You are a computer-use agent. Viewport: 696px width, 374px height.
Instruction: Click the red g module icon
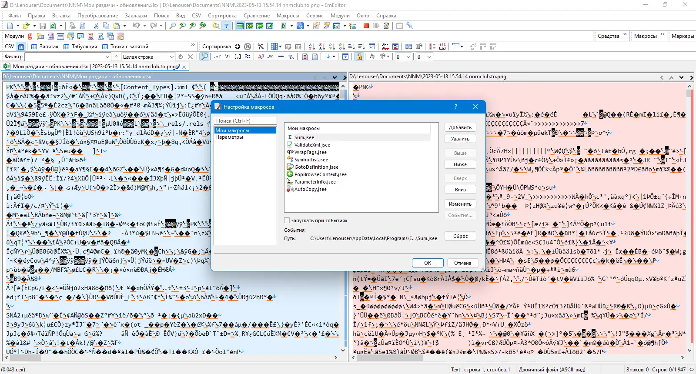[30, 36]
